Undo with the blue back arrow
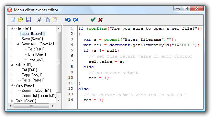This screenshot has width=212, height=117. 68,20
